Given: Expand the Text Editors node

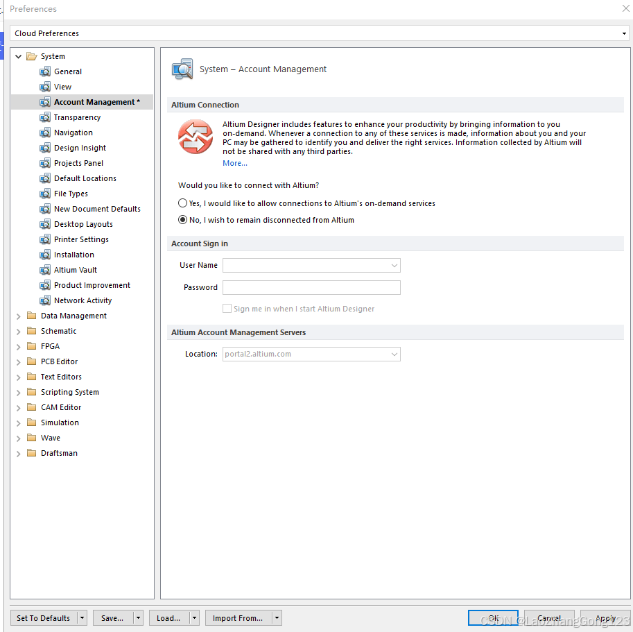Looking at the screenshot, I should click(18, 377).
